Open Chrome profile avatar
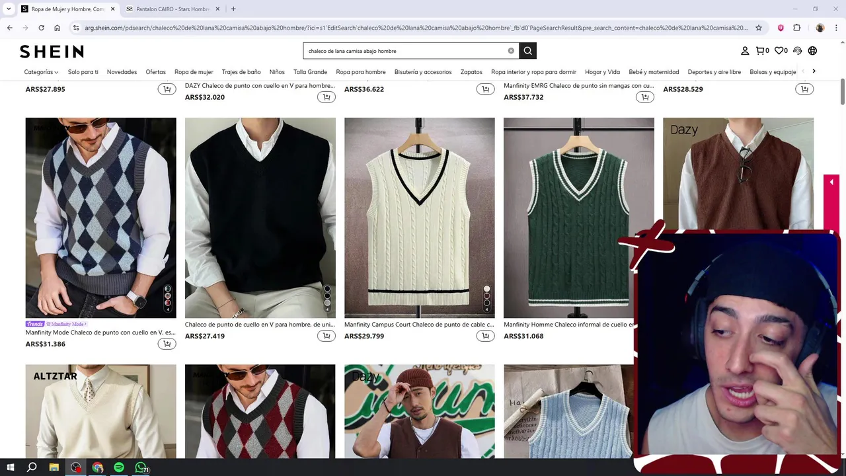The image size is (846, 476). coord(820,28)
